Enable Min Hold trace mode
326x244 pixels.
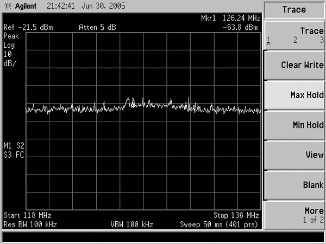[294, 125]
